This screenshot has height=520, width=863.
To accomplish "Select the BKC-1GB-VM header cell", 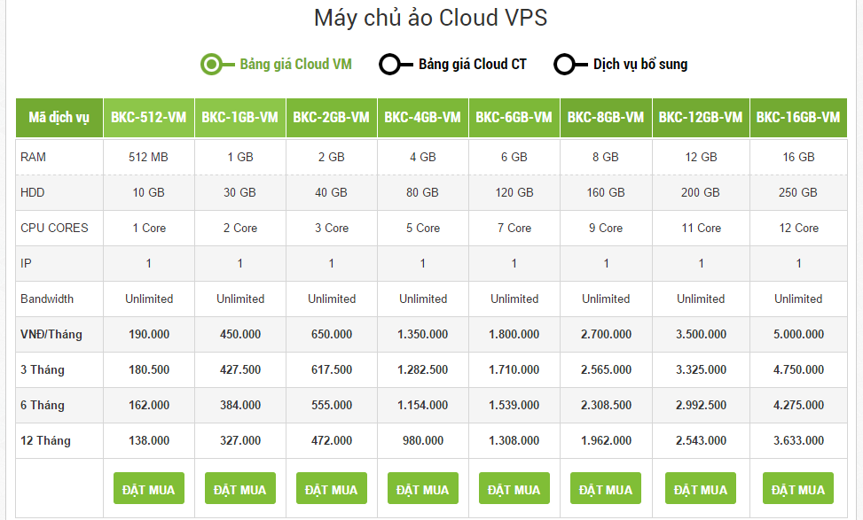I will point(240,118).
